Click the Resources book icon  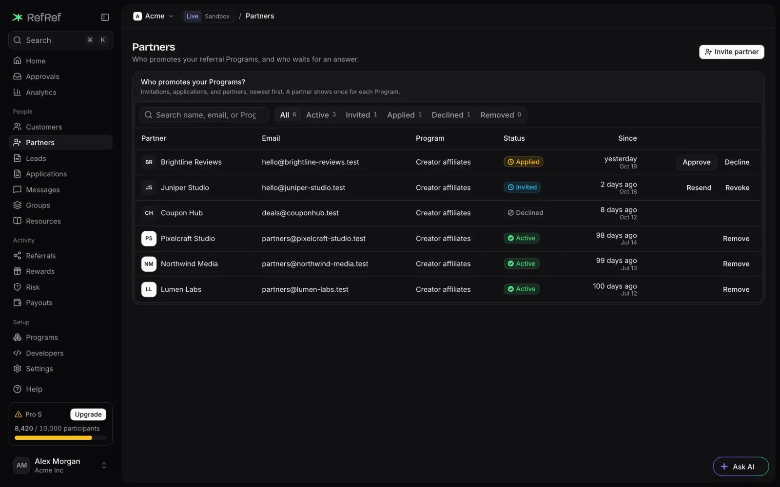coord(18,221)
